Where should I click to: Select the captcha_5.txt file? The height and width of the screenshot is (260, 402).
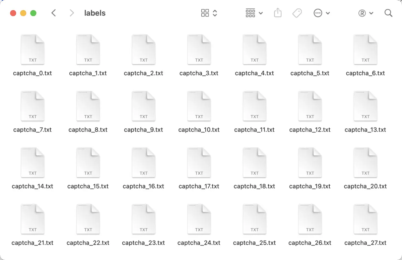coord(310,49)
